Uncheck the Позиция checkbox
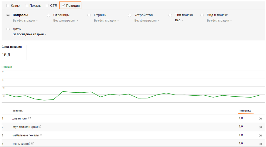Image resolution: width=266 pixels, height=147 pixels. tap(63, 5)
